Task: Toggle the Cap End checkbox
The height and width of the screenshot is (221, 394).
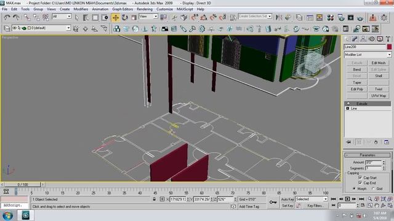Action: [x=360, y=183]
